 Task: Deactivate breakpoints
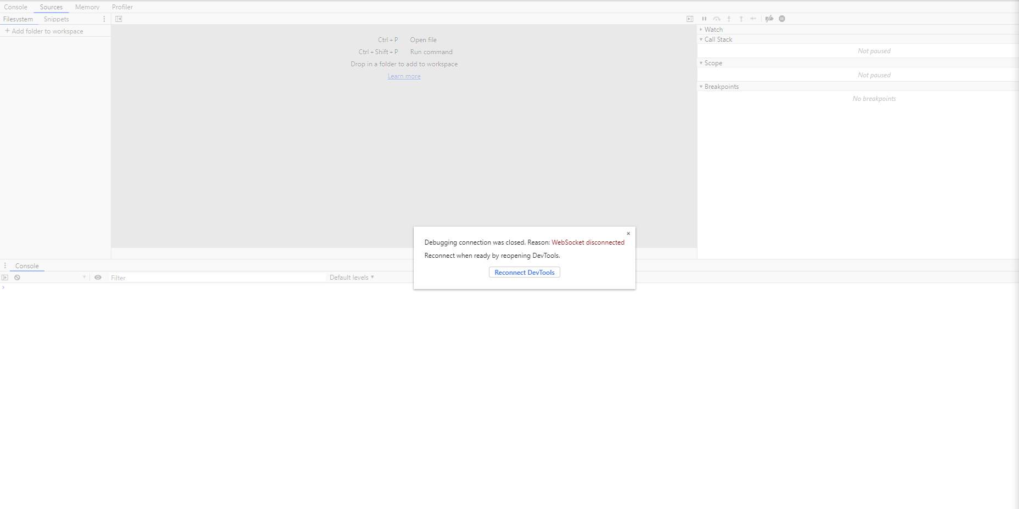point(769,19)
